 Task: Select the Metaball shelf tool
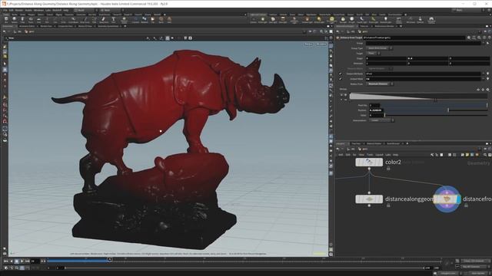click(145, 20)
